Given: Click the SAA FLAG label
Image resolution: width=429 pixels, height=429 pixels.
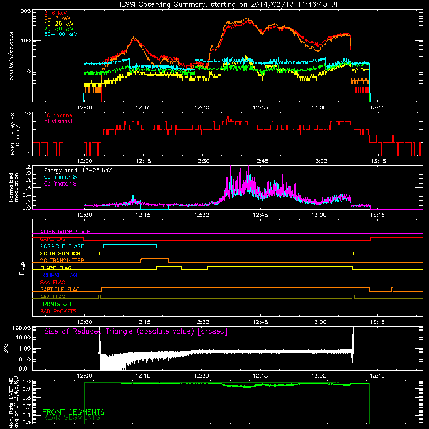Looking at the screenshot, I should (53, 283).
